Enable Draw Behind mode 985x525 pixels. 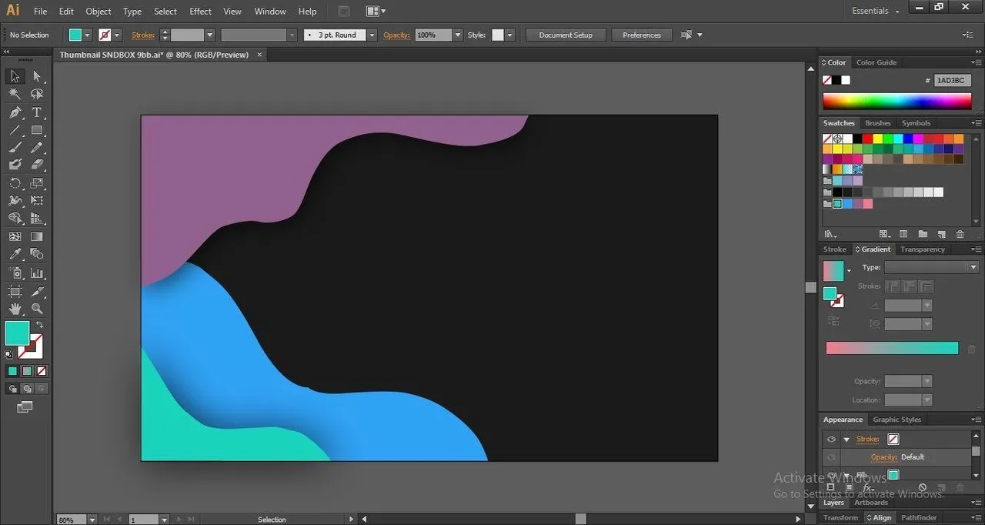27,389
